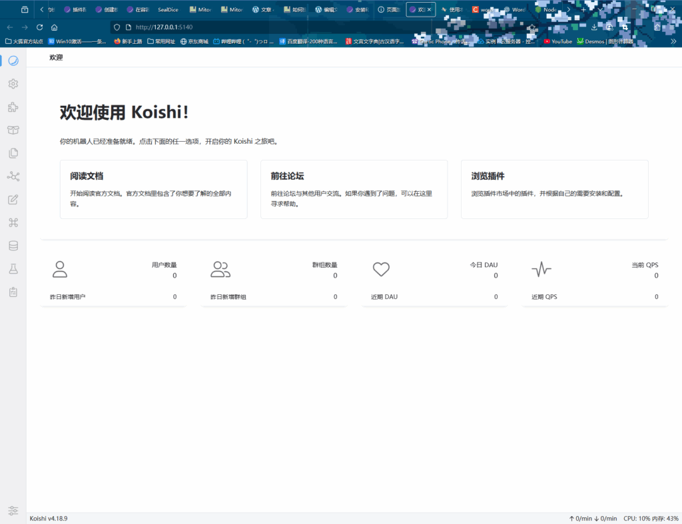Open the file explorer sidebar icon

[x=13, y=153]
